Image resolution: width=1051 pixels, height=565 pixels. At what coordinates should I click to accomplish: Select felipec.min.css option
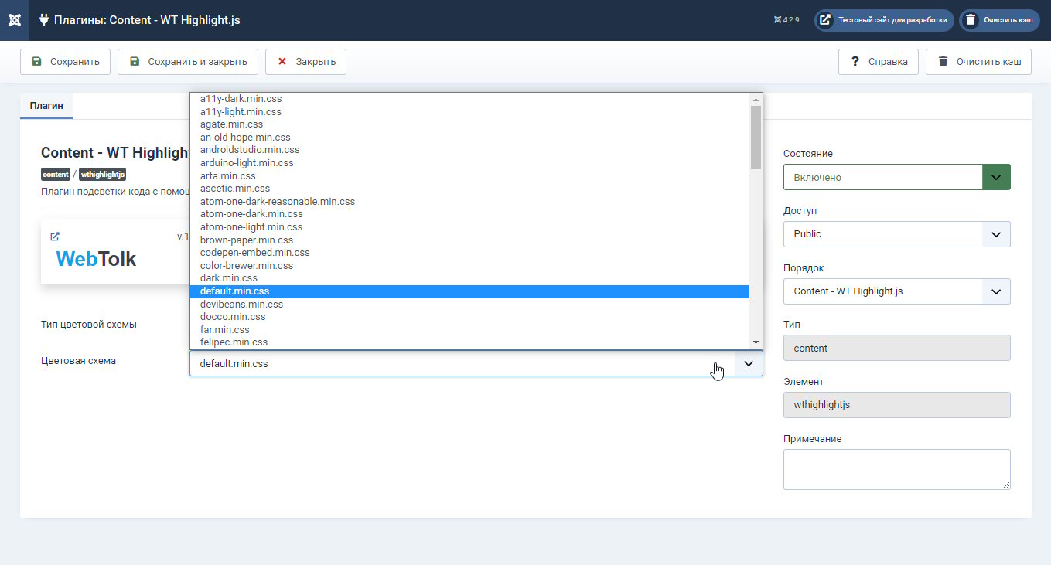tap(469, 342)
